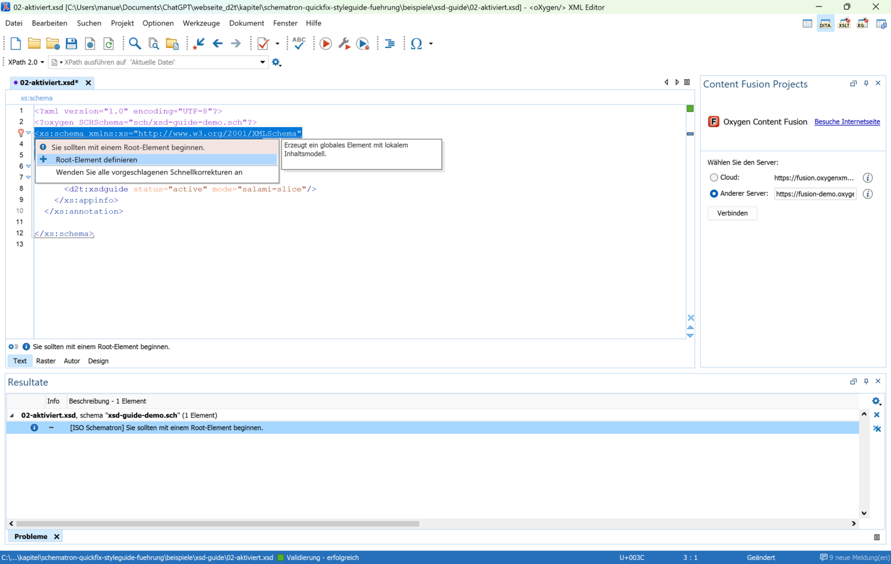Collapse the xs:schema fold on line 3

[29, 133]
